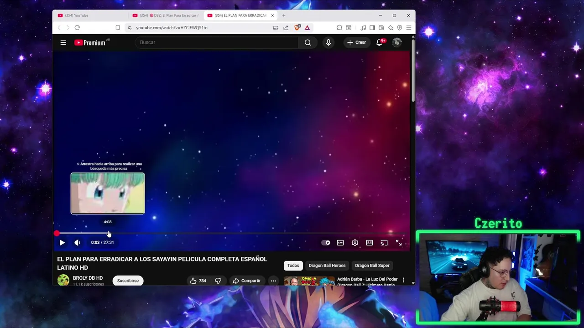This screenshot has height=328, width=584.
Task: Bookmark this page with the bookmark icon
Action: (x=117, y=28)
